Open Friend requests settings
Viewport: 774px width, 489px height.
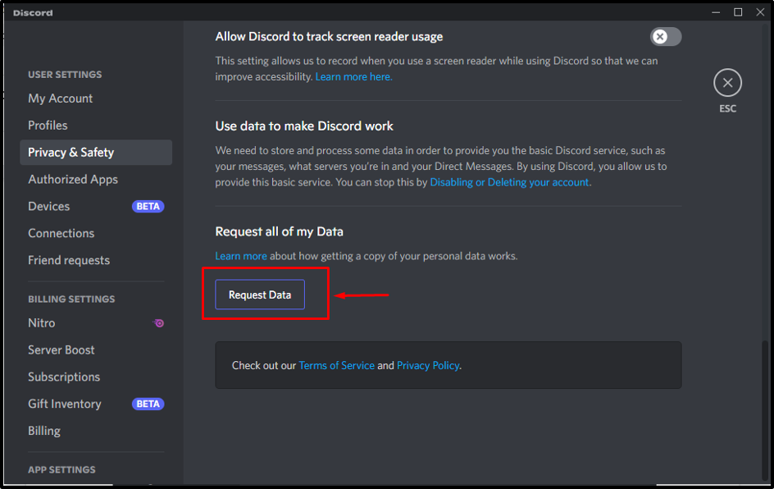(69, 261)
